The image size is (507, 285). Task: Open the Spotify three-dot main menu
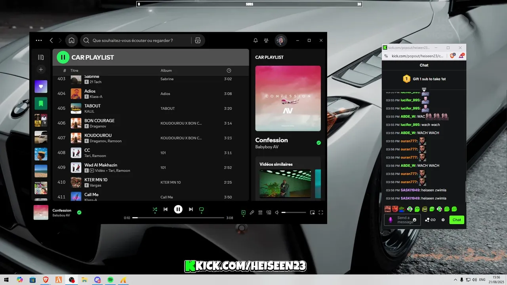click(38, 40)
